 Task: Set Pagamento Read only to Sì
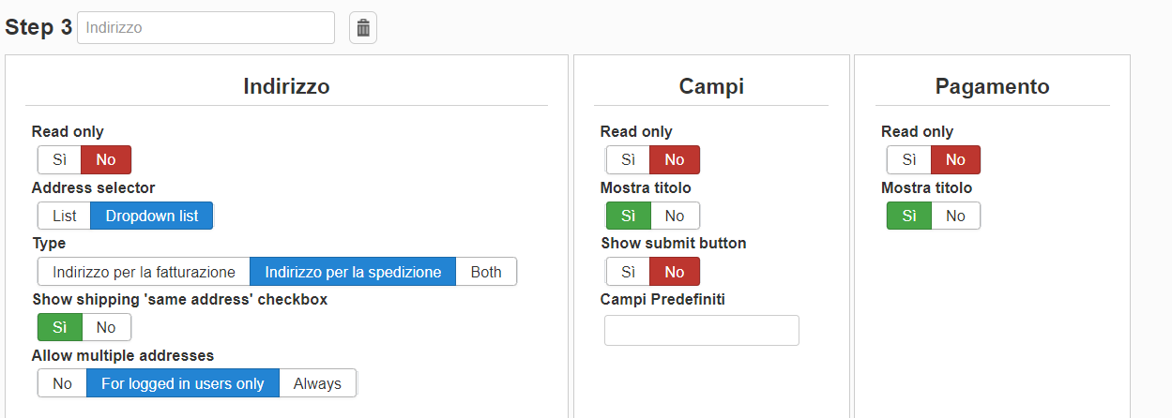tap(909, 159)
